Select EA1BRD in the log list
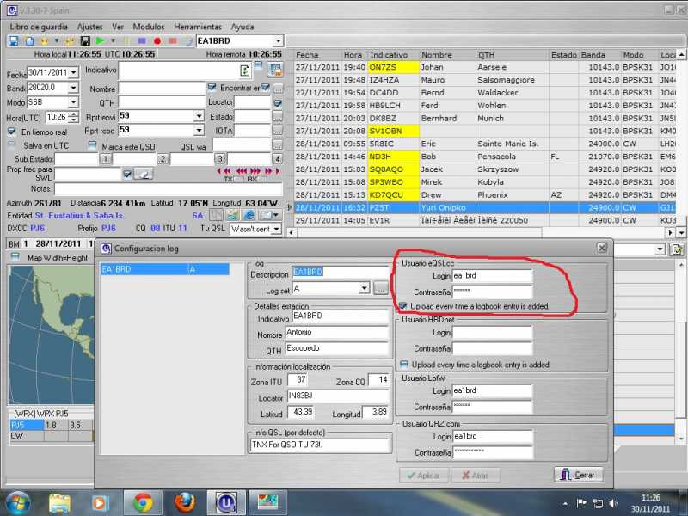688x516 pixels. click(164, 269)
